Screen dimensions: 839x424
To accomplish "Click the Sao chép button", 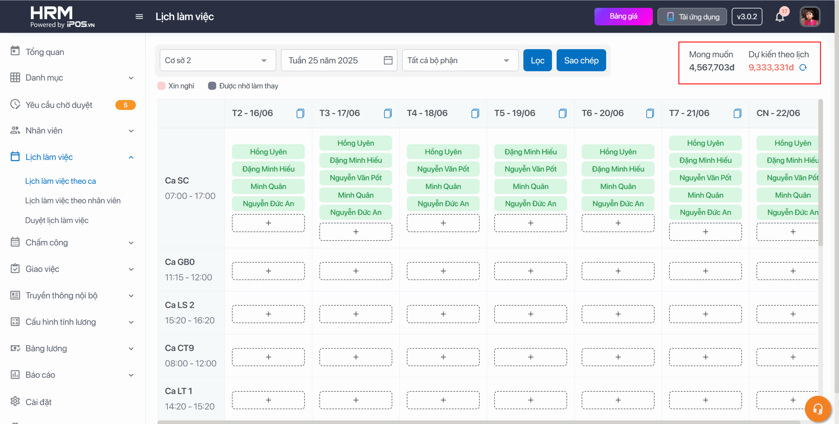I will pos(581,60).
